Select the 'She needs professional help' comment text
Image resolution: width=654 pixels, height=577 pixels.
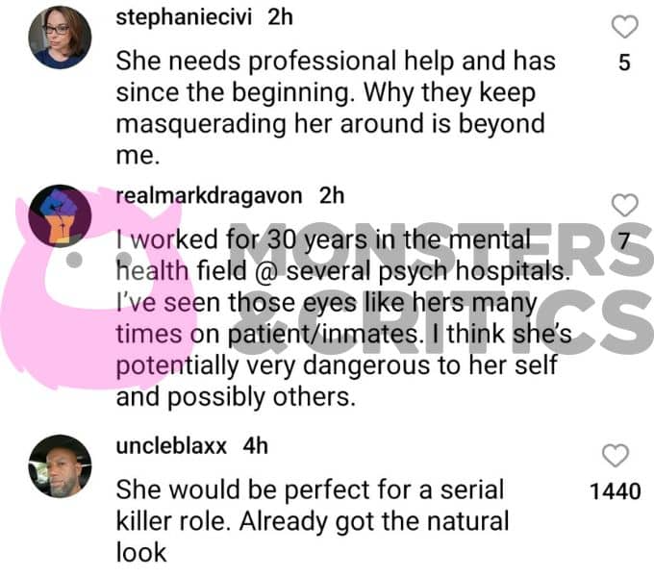click(336, 108)
